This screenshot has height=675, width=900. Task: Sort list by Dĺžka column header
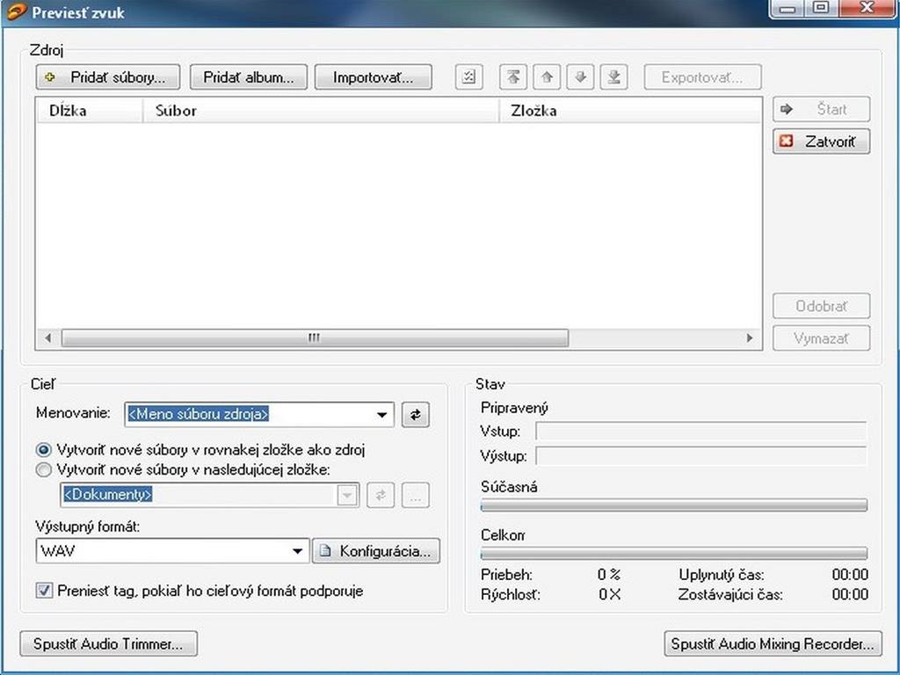[90, 110]
